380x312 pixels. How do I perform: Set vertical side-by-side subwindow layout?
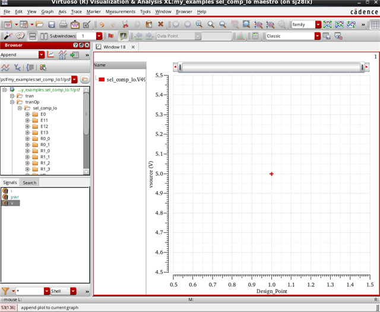(44, 36)
